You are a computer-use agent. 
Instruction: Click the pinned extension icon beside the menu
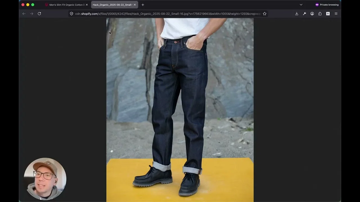[328, 14]
